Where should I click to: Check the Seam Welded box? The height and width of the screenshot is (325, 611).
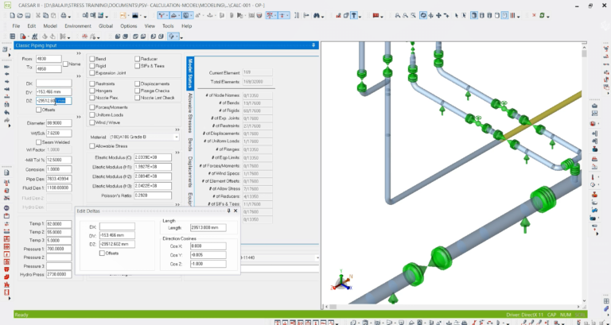(x=38, y=142)
